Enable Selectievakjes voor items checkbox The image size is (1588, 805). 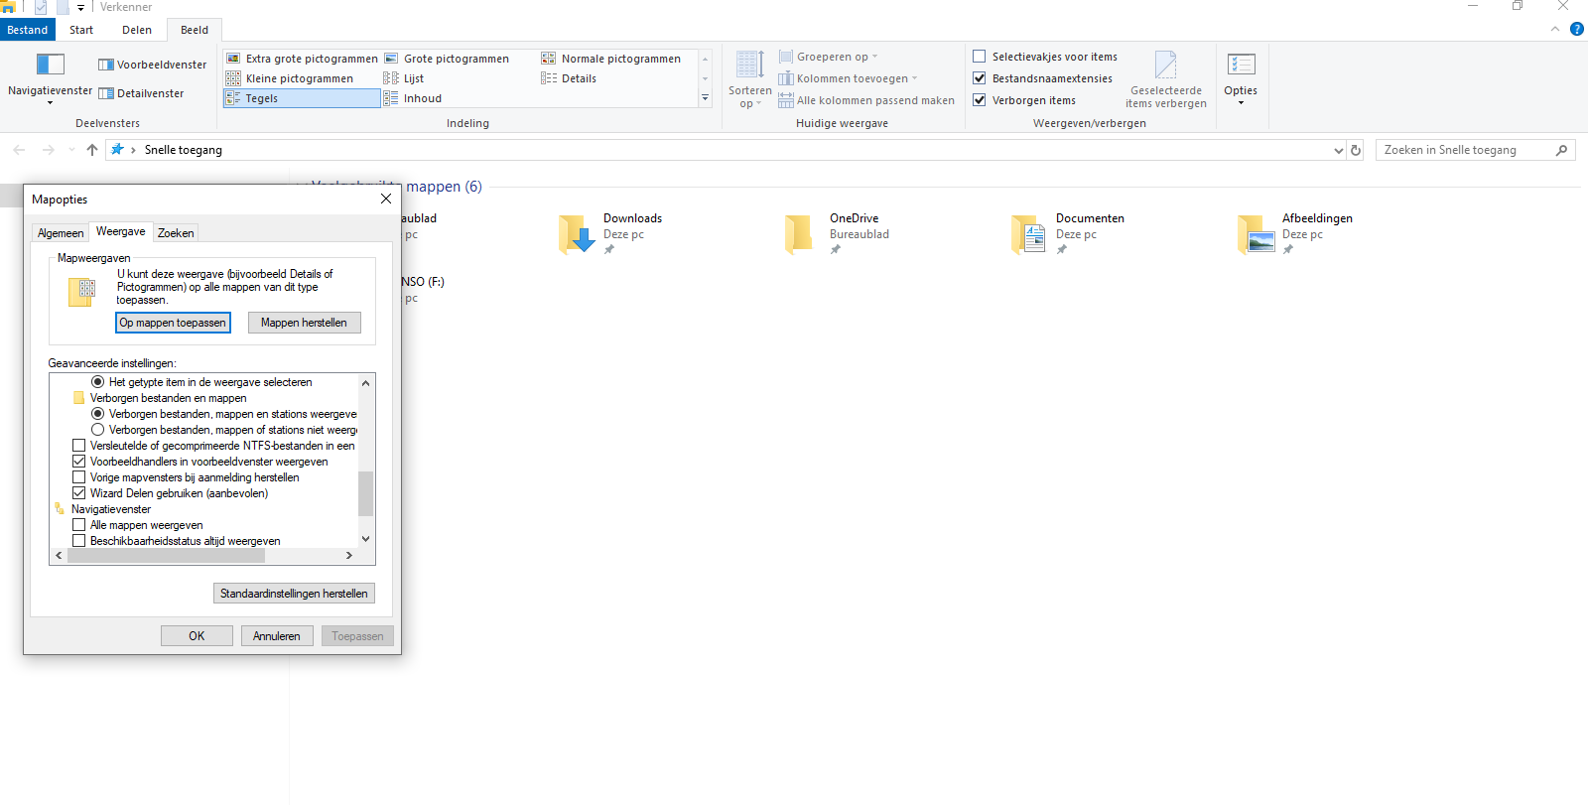[980, 57]
